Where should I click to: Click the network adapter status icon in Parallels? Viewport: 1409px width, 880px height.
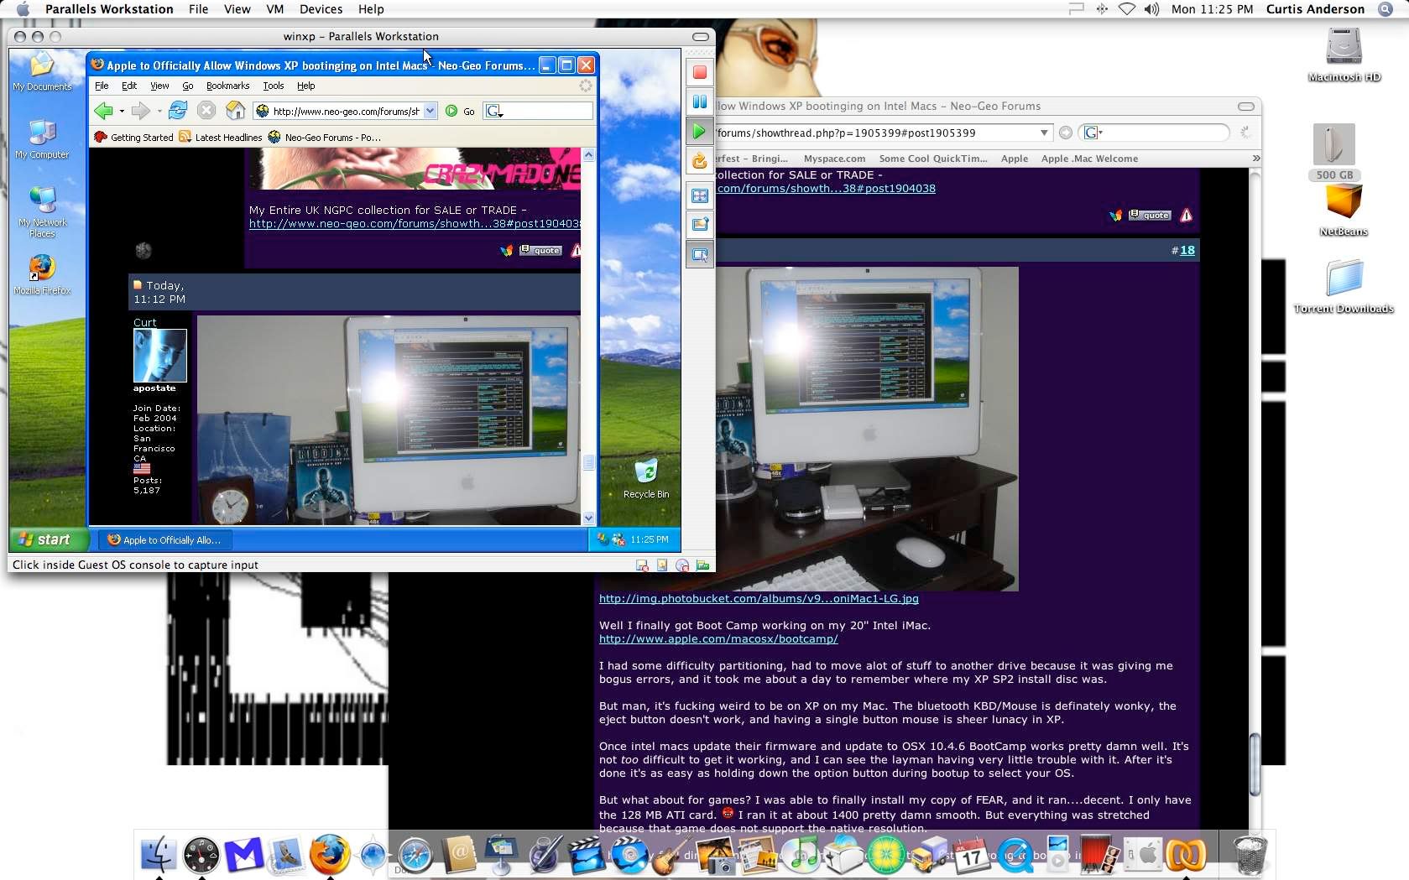point(702,565)
